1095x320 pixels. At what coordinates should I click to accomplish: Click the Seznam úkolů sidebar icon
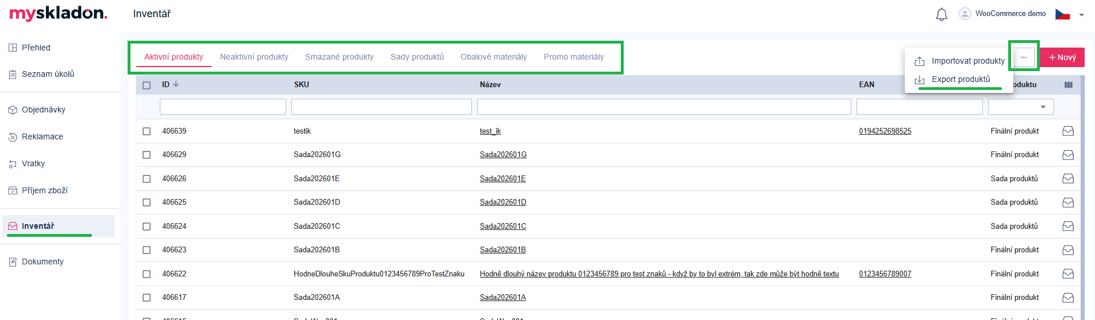point(13,74)
